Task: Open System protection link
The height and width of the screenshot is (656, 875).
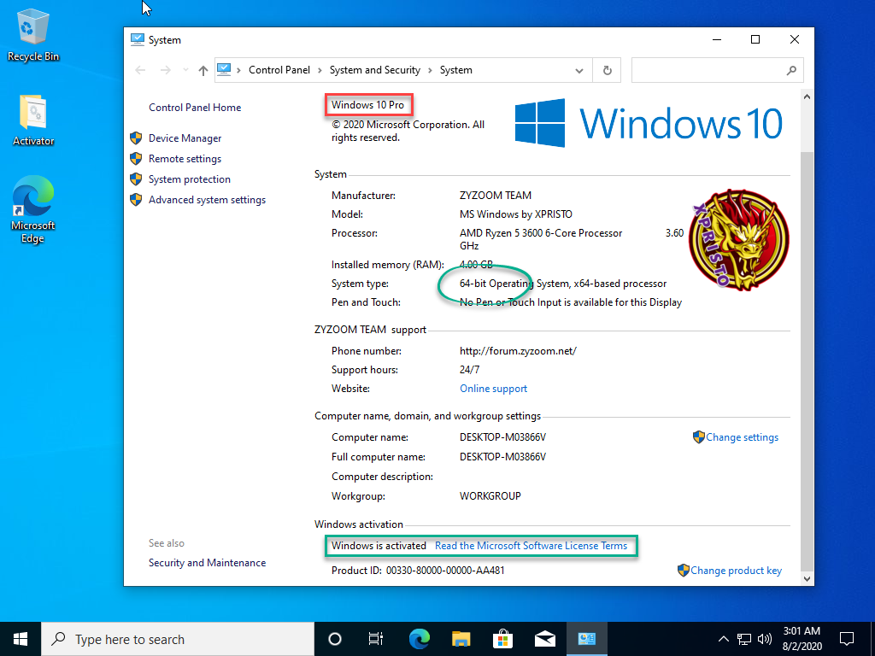Action: [189, 179]
